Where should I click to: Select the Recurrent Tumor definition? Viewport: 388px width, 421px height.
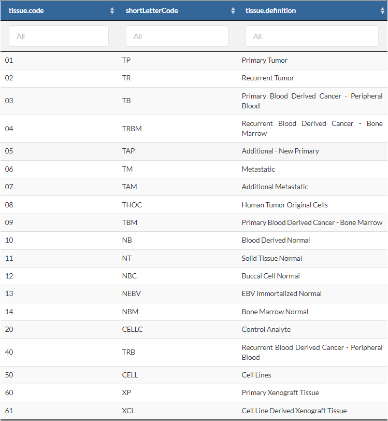click(268, 78)
